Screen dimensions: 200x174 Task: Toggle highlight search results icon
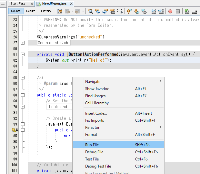pos(113,11)
